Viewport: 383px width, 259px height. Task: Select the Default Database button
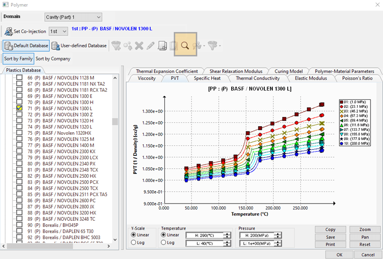coord(26,45)
